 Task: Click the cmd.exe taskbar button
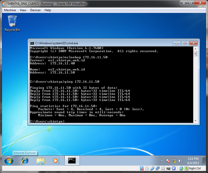pyautogui.click(x=72, y=161)
